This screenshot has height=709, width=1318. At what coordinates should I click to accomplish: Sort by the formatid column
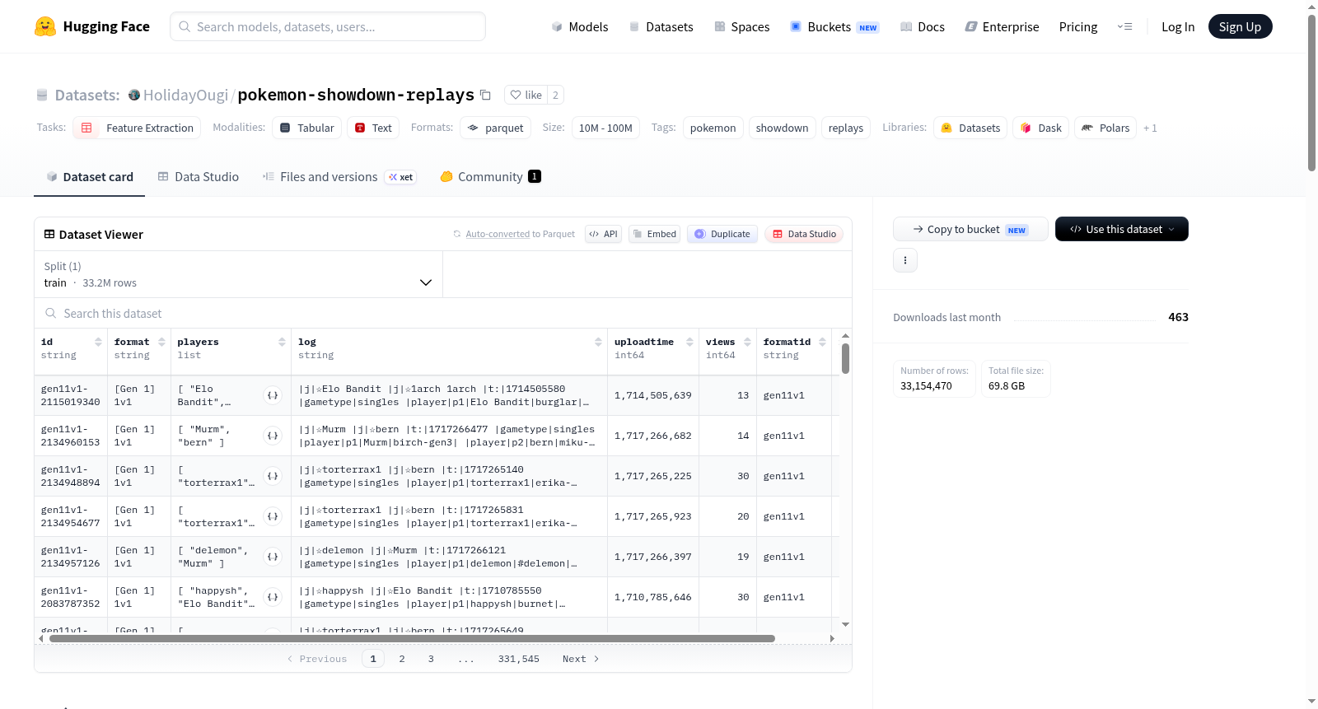point(822,342)
